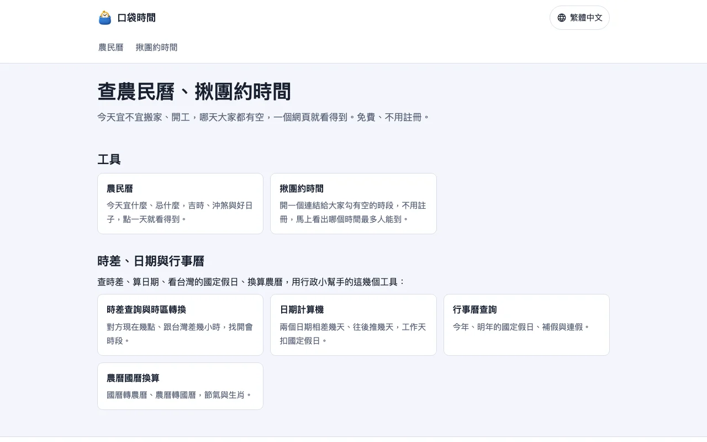Click the sentence starting with 查時差、算日期
Viewport: 707px width, 442px height.
point(251,282)
